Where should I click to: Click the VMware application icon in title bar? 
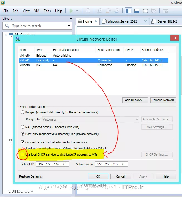tap(3, 3)
